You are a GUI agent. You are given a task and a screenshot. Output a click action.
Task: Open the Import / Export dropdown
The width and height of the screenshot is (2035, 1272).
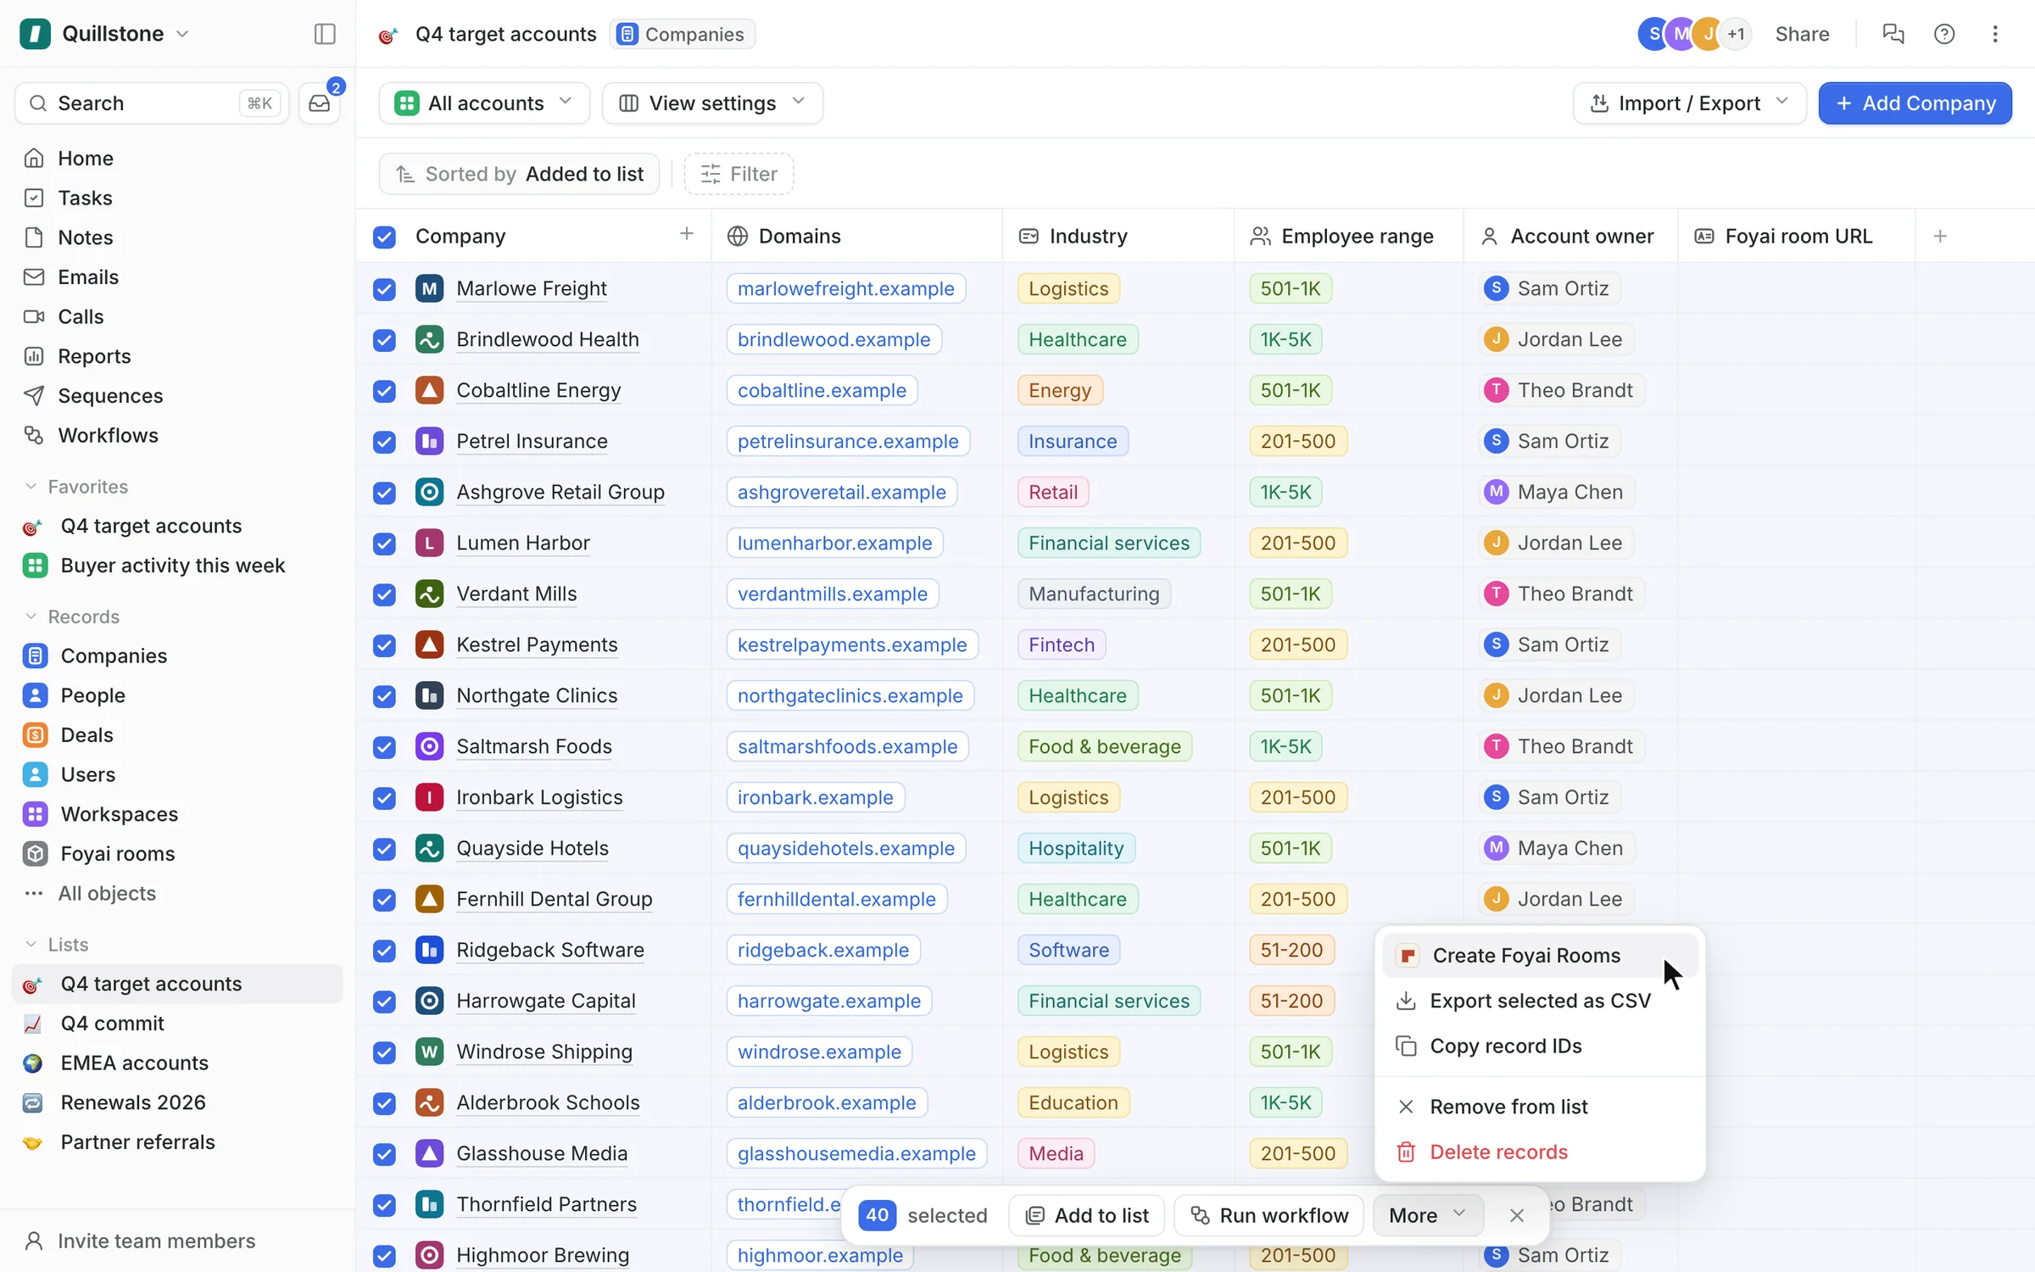tap(1689, 103)
